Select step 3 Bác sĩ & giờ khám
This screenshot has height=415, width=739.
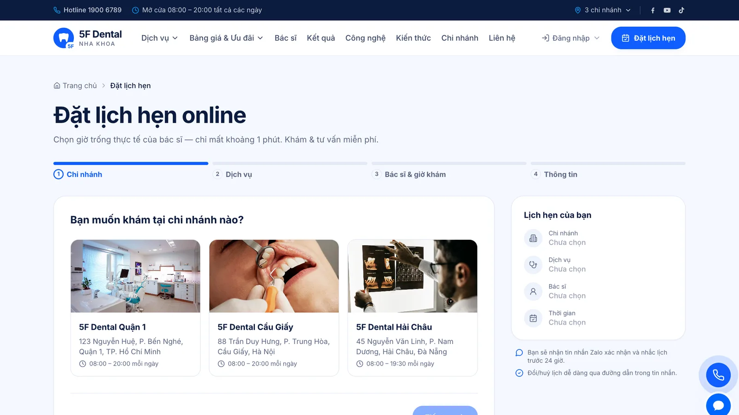(x=449, y=171)
